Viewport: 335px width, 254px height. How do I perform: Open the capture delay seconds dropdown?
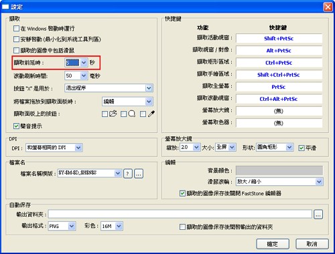pyautogui.click(x=84, y=63)
